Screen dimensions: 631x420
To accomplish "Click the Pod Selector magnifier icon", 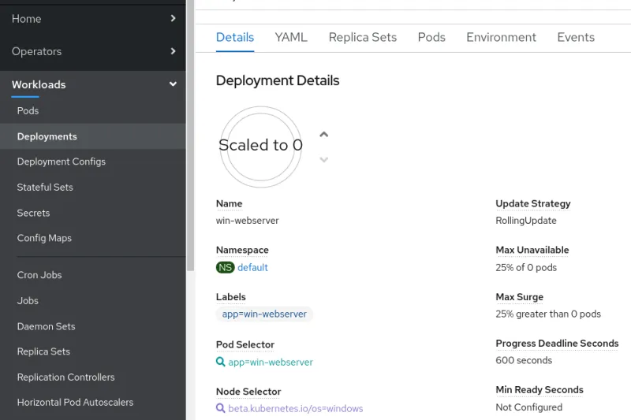I will [x=221, y=362].
